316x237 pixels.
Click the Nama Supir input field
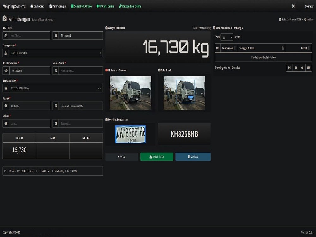(x=81, y=70)
